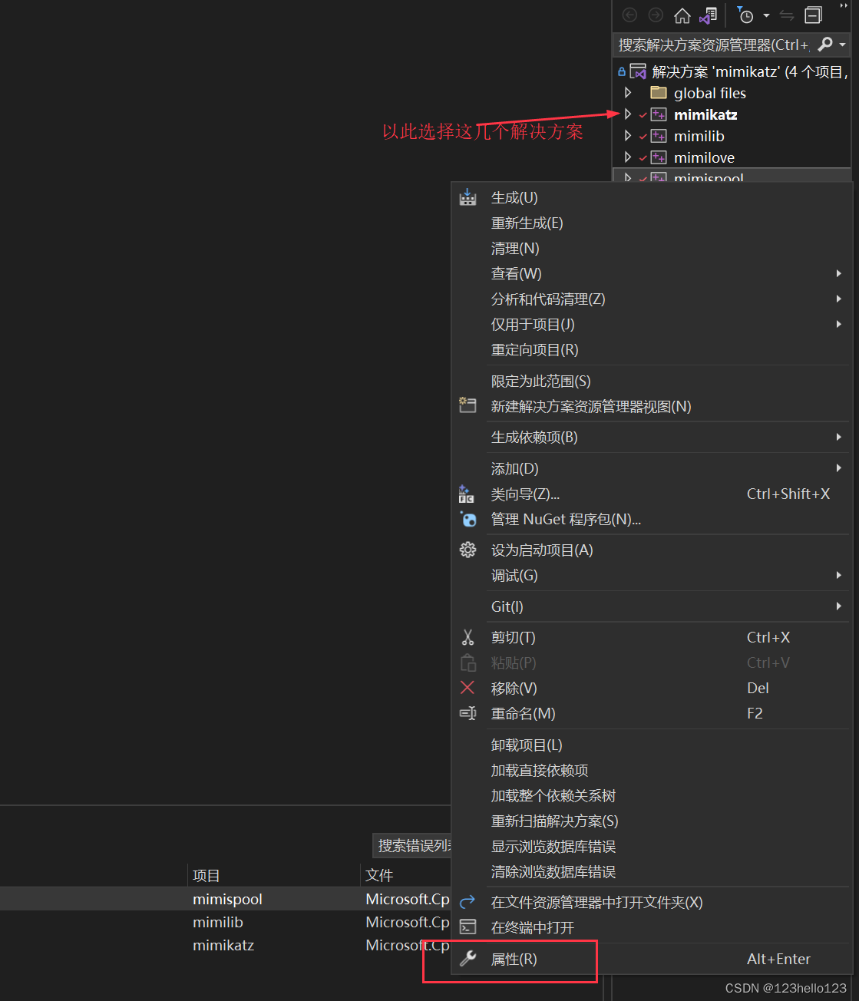Click the Collapse All icon
This screenshot has width=859, height=1001.
click(x=813, y=15)
